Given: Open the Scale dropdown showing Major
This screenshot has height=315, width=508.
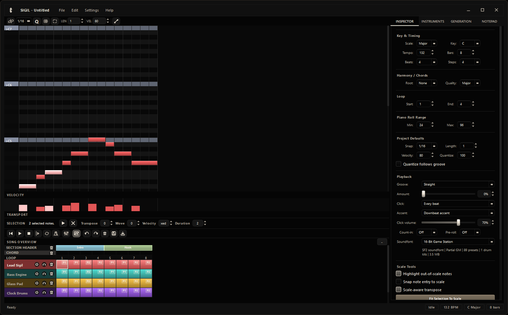Looking at the screenshot, I should [x=426, y=43].
